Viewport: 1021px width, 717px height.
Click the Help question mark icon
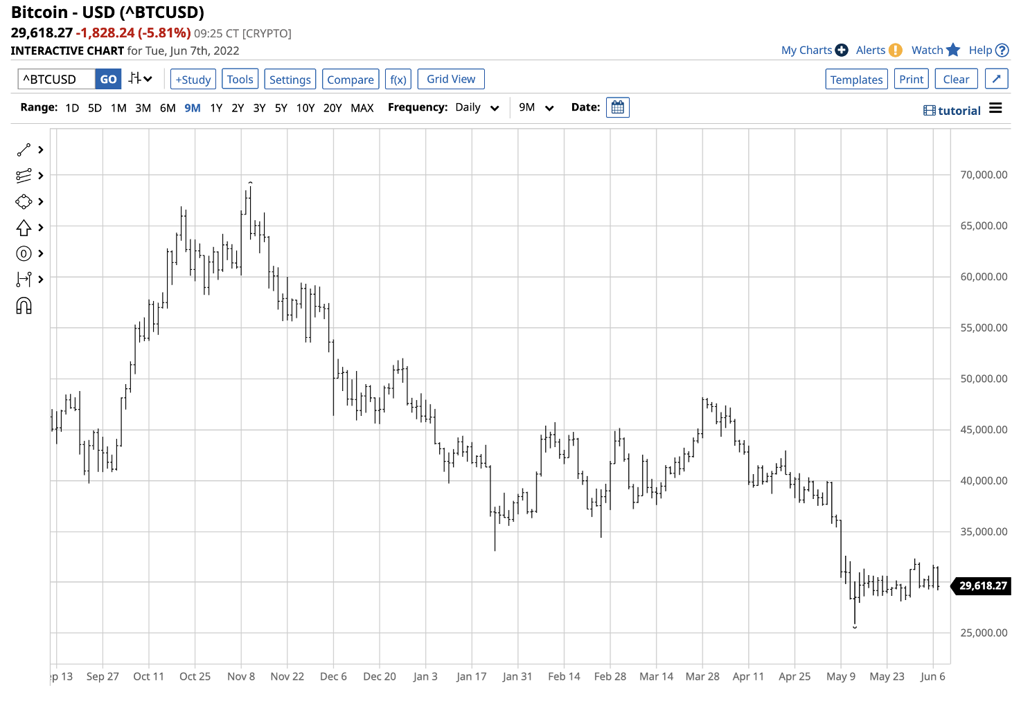coord(1002,50)
